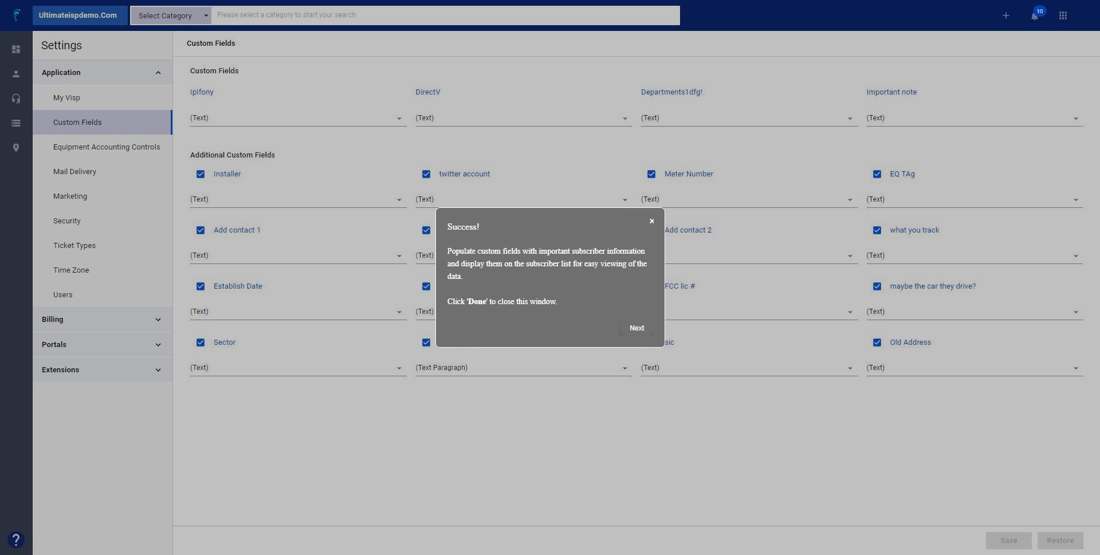Open the Iplfony type dropdown
This screenshot has height=555, width=1100.
click(298, 118)
